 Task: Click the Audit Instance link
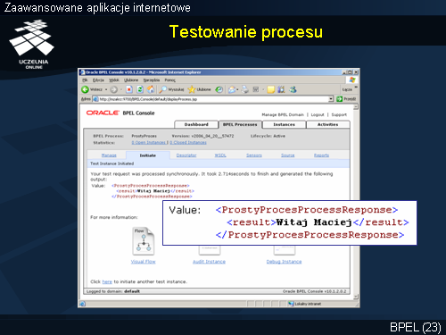(209, 262)
